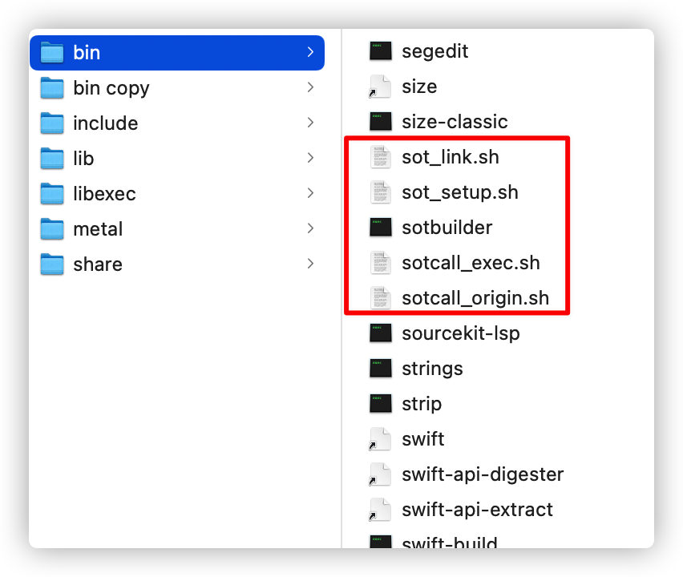Select the bin folder row

pos(177,53)
